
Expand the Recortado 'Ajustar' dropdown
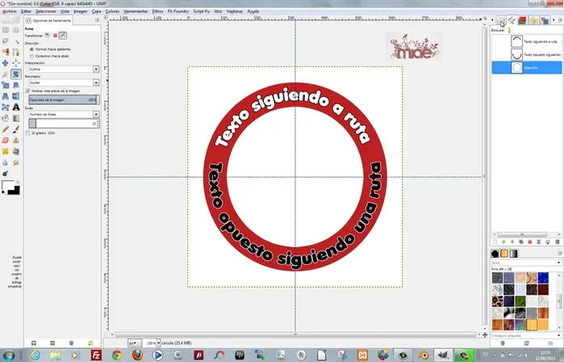point(63,83)
